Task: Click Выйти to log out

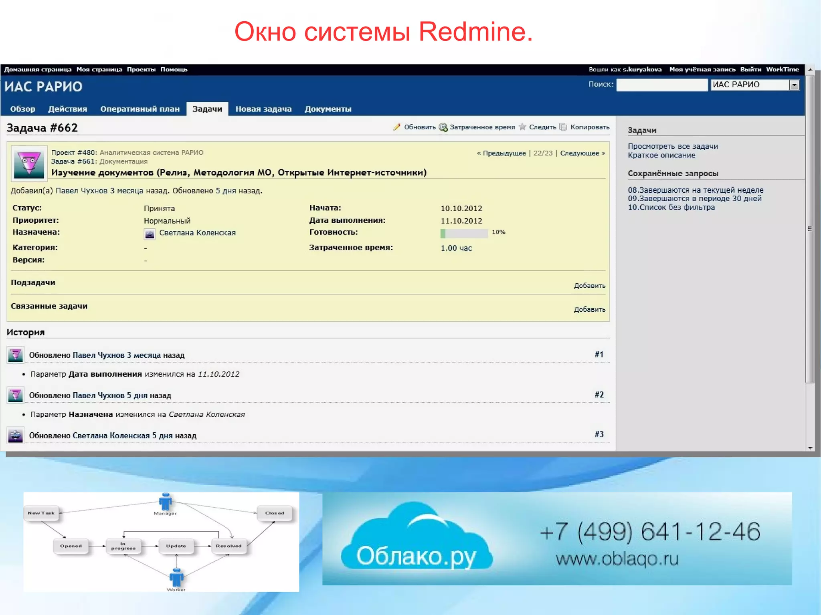Action: tap(751, 69)
